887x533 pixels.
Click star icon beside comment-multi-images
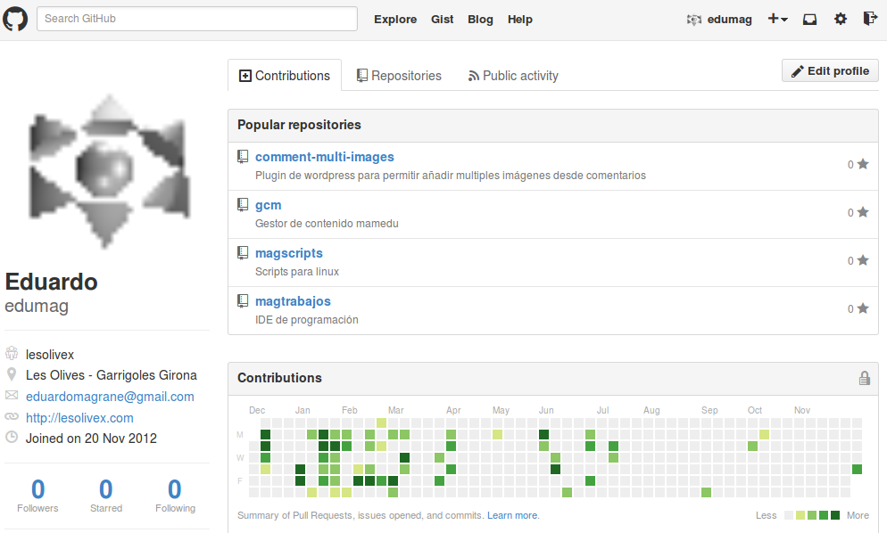pyautogui.click(x=863, y=164)
